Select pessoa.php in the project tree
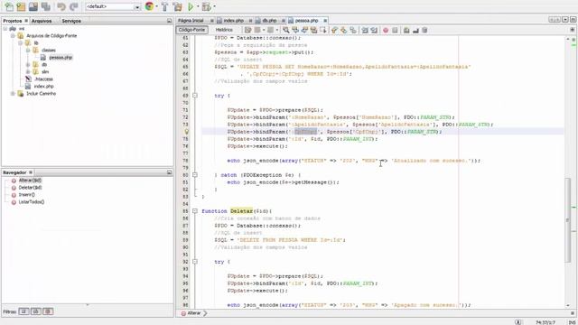 pos(61,58)
